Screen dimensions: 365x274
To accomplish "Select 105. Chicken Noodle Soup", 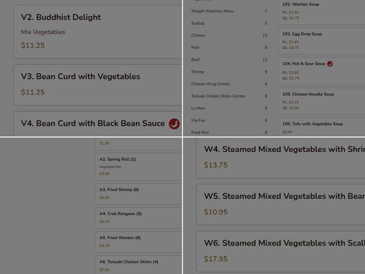I will (322, 101).
